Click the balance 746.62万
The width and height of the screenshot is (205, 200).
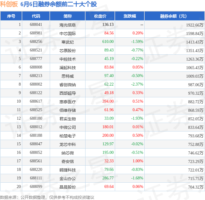pyautogui.click(x=196, y=153)
